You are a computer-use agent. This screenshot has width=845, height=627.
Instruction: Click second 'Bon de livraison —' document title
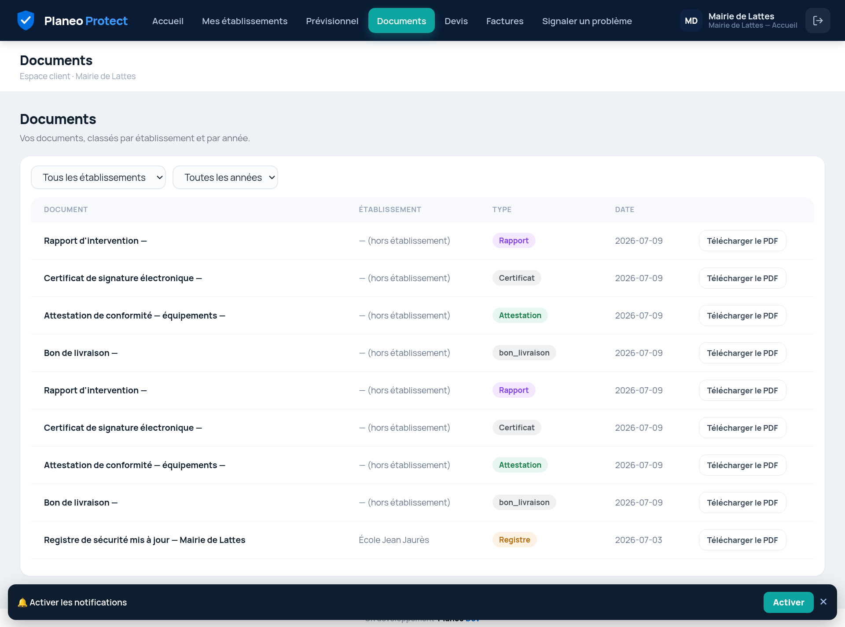click(x=81, y=502)
